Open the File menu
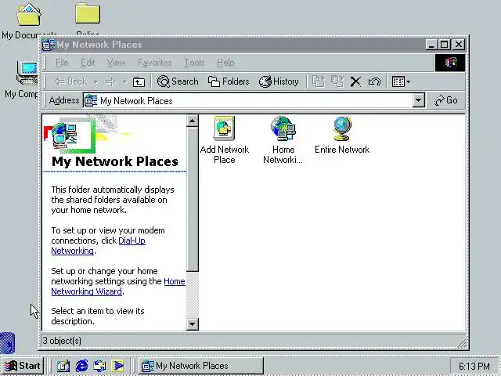 click(x=62, y=63)
